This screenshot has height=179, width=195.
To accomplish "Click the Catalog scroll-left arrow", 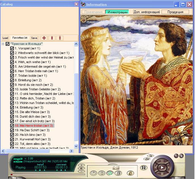I will point(3,151).
